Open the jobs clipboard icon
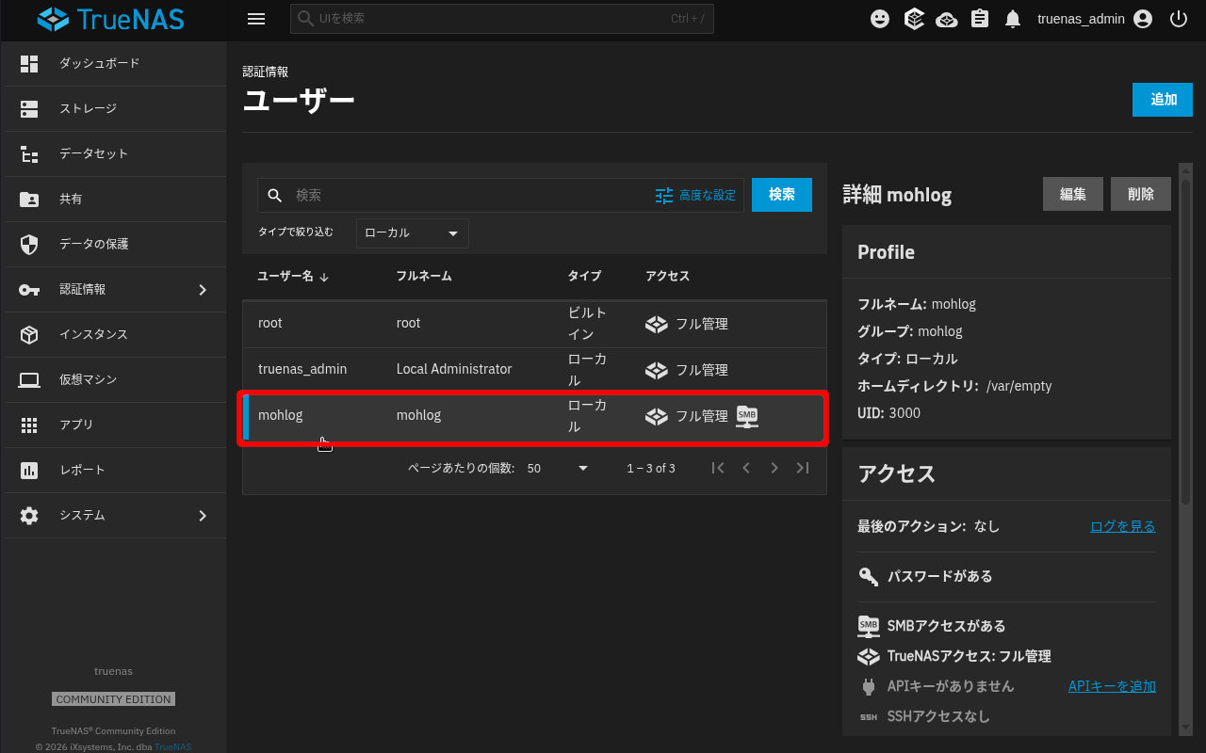 pos(980,19)
